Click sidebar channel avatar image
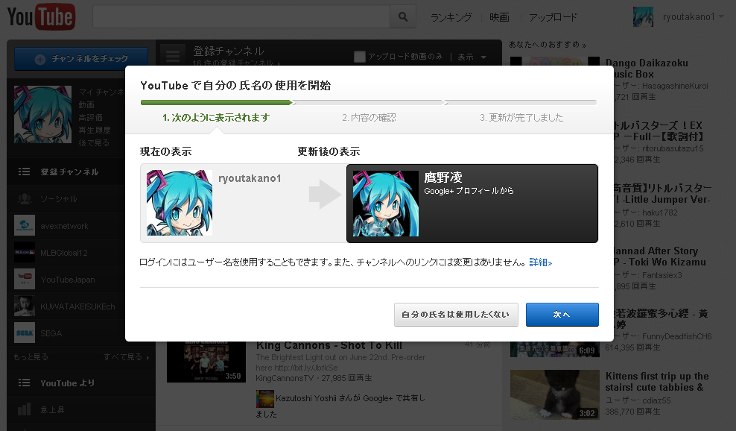This screenshot has height=431, width=736. [x=42, y=114]
